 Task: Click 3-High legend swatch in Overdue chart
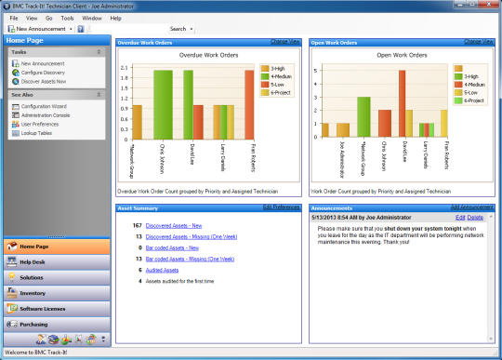[x=265, y=69]
